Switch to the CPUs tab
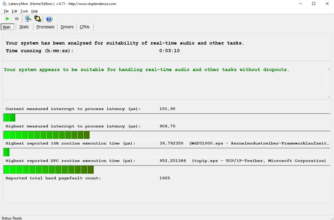The width and height of the screenshot is (334, 220). click(85, 27)
